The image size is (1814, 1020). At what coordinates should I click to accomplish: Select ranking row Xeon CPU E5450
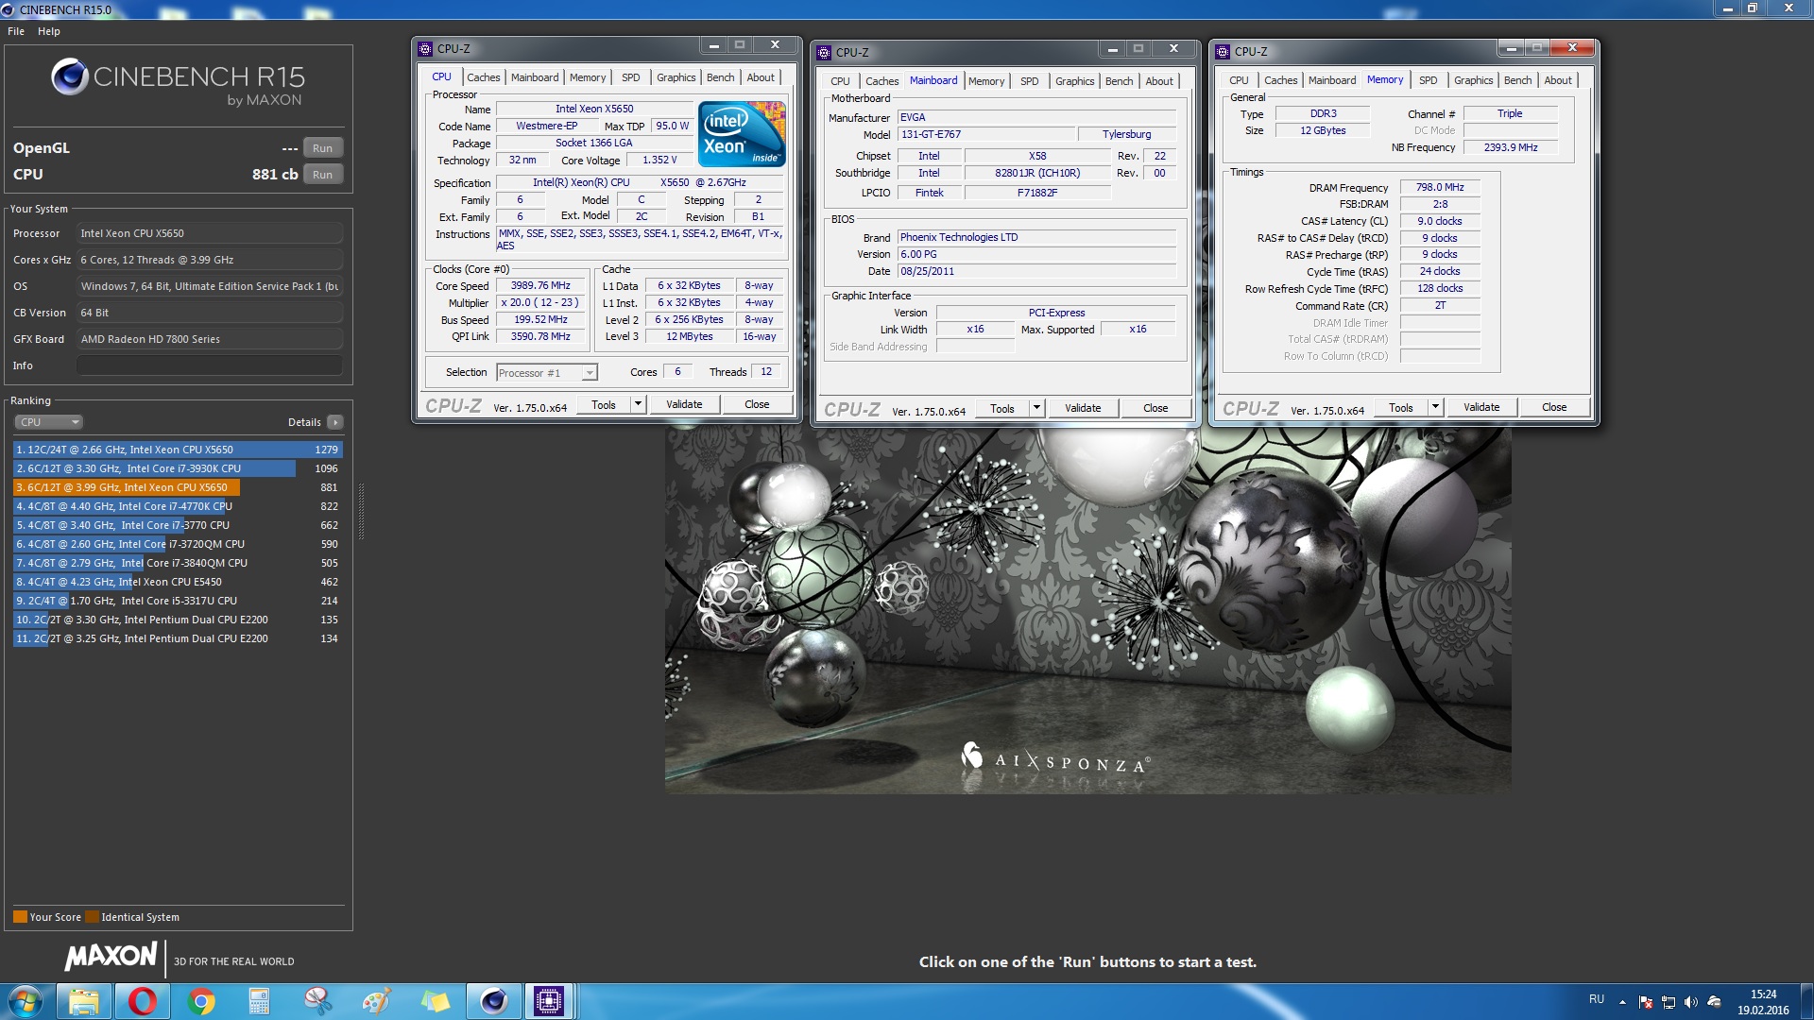point(178,582)
